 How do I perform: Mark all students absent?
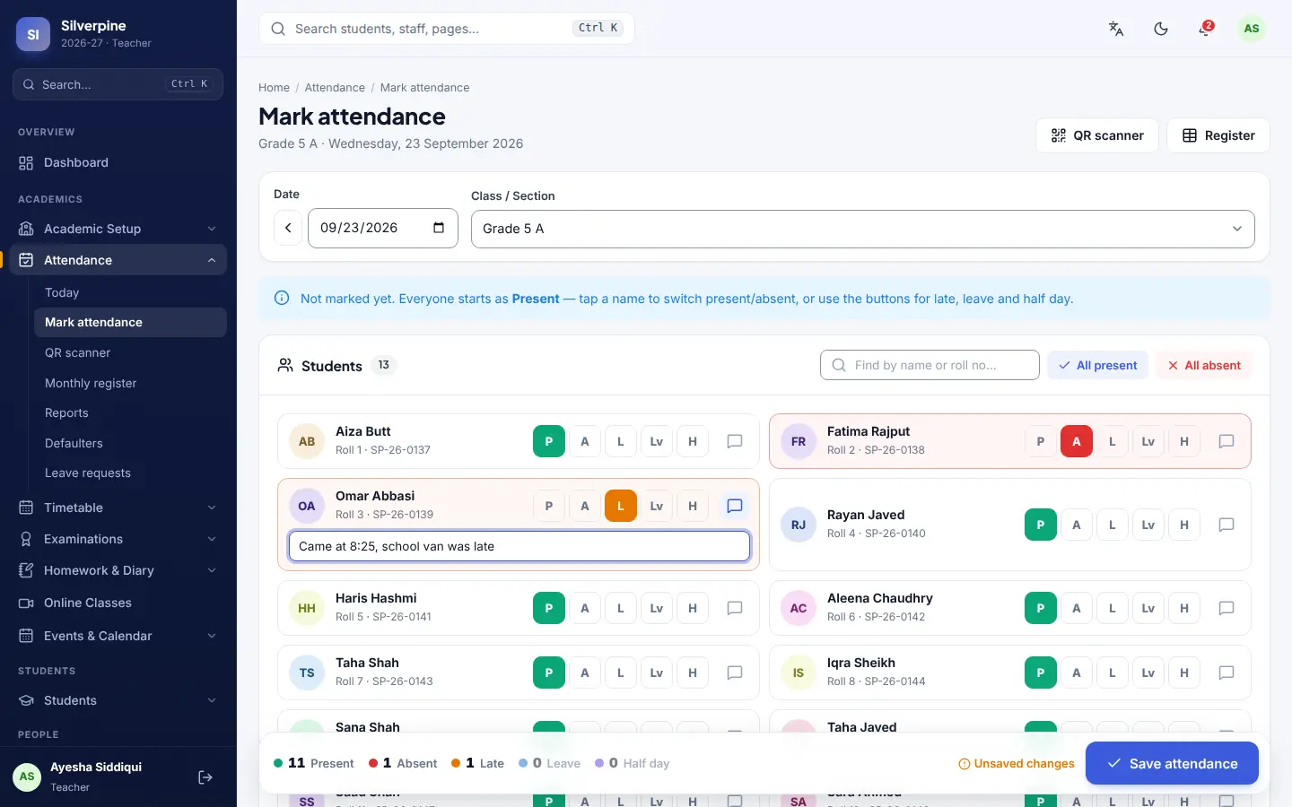click(x=1203, y=365)
